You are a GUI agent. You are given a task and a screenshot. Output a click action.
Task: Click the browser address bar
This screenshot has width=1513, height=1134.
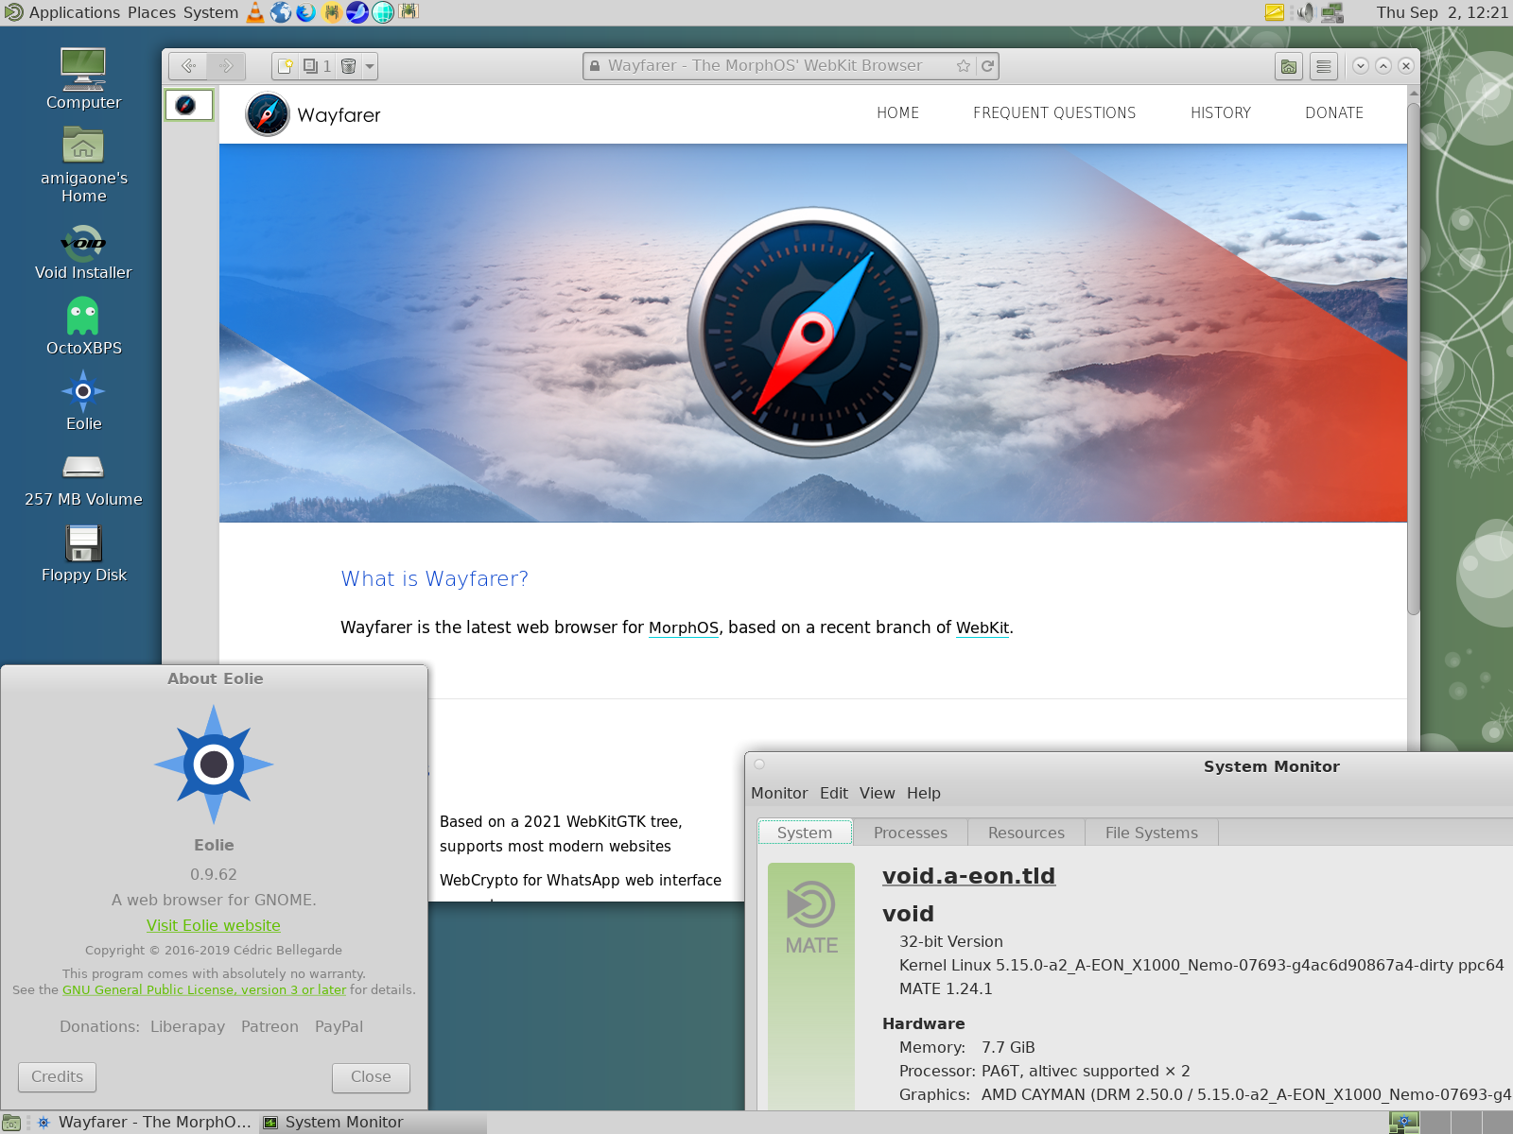(x=791, y=66)
